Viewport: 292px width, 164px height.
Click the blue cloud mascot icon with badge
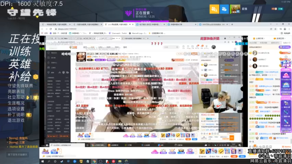click(x=54, y=151)
